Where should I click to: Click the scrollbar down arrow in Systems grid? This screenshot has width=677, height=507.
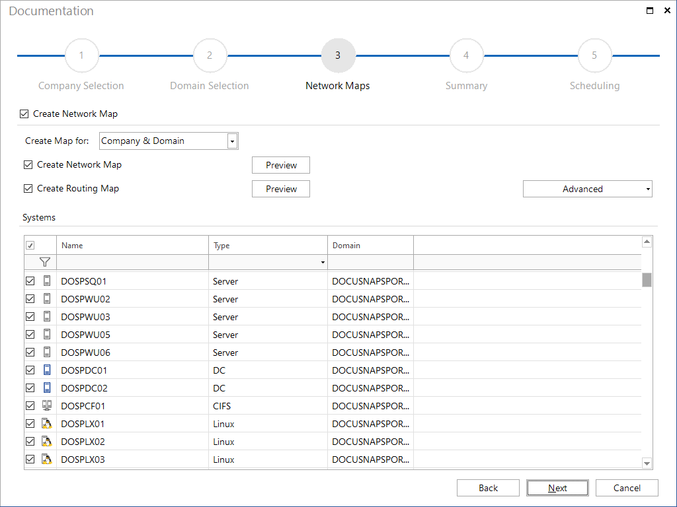pyautogui.click(x=647, y=463)
